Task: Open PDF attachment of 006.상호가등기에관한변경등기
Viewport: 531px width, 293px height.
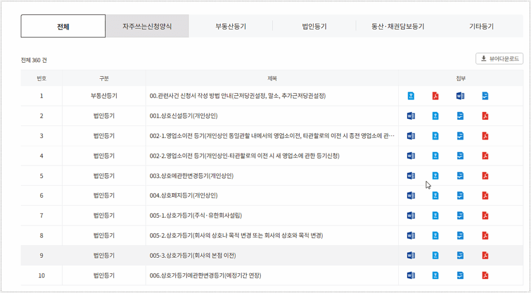Action: click(x=485, y=275)
